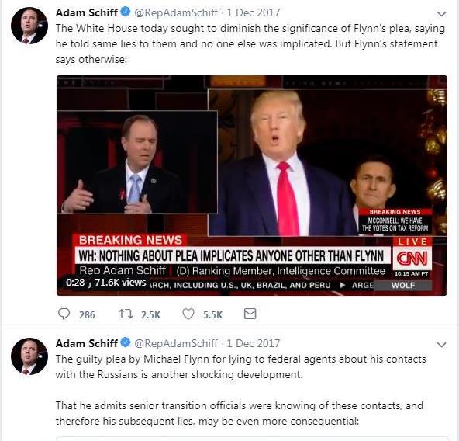Click the 2.5K retweets count

(x=150, y=315)
